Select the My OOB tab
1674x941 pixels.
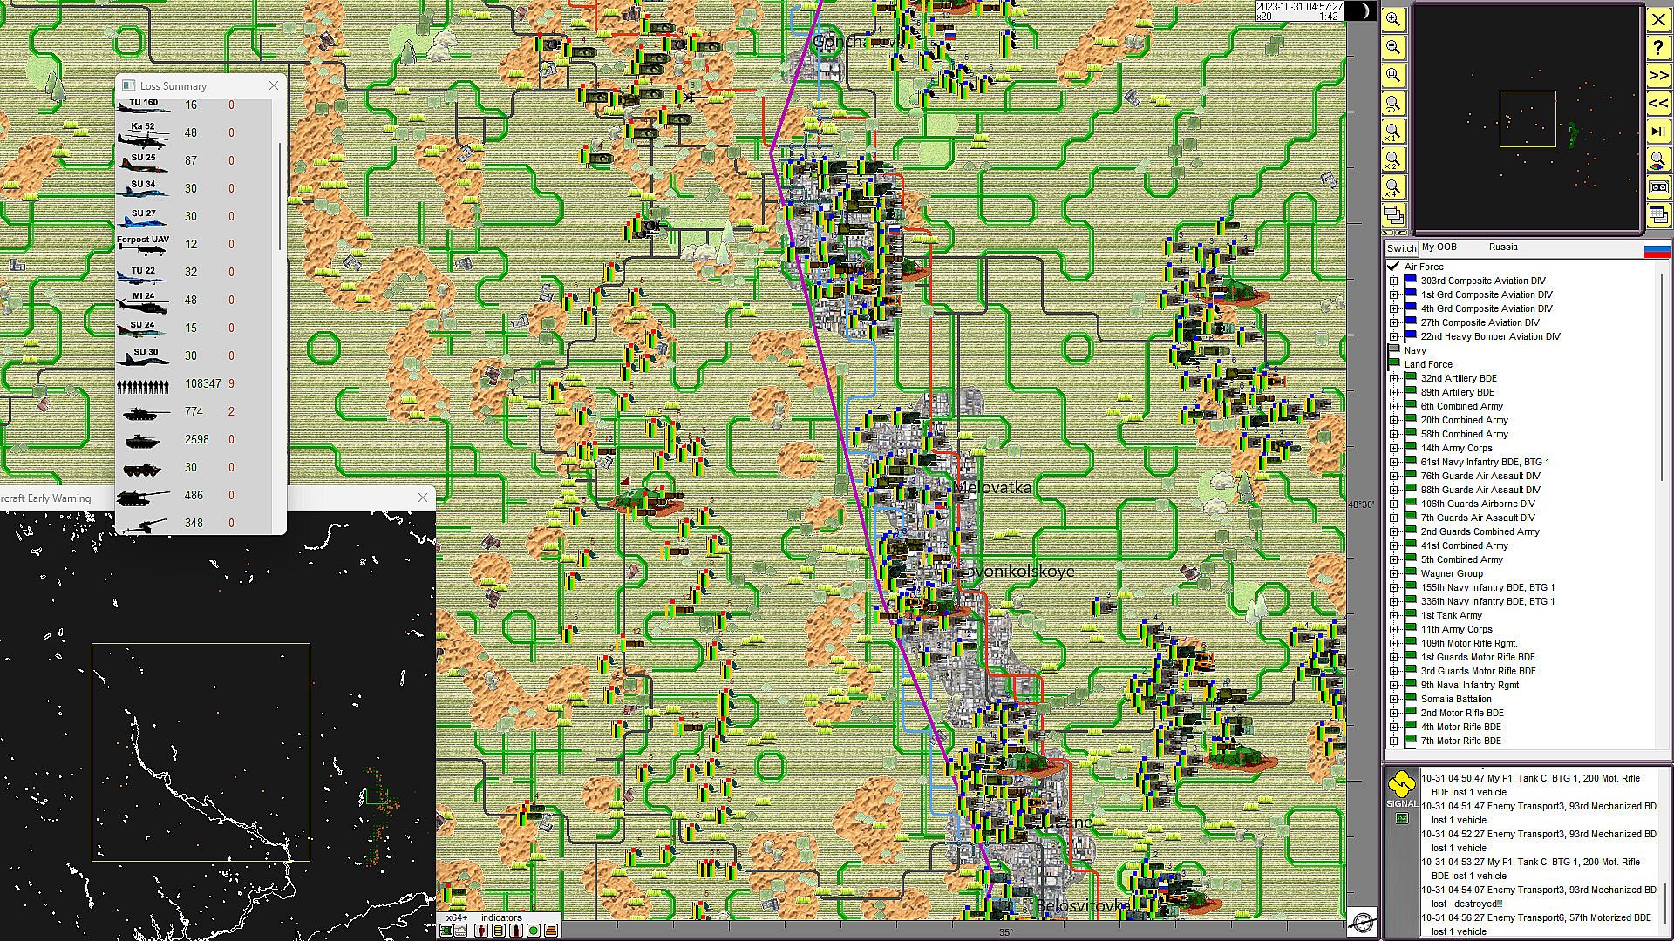tap(1439, 247)
